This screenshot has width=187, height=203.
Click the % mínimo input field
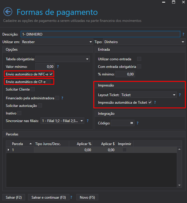[125, 74]
